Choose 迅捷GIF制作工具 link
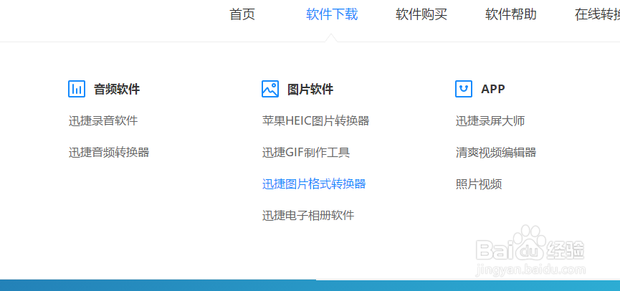This screenshot has height=291, width=620. click(x=306, y=152)
